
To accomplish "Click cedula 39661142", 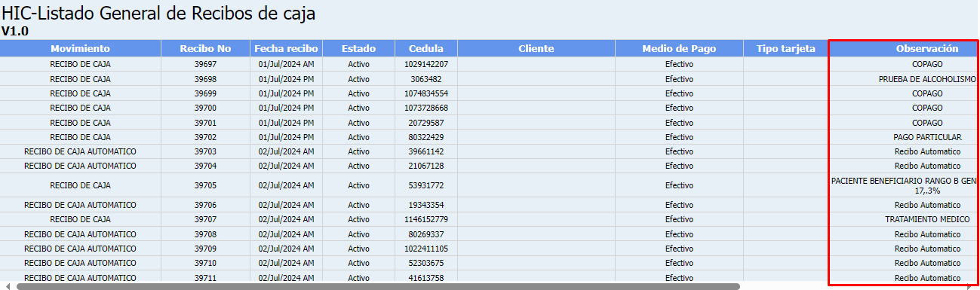I will 426,151.
